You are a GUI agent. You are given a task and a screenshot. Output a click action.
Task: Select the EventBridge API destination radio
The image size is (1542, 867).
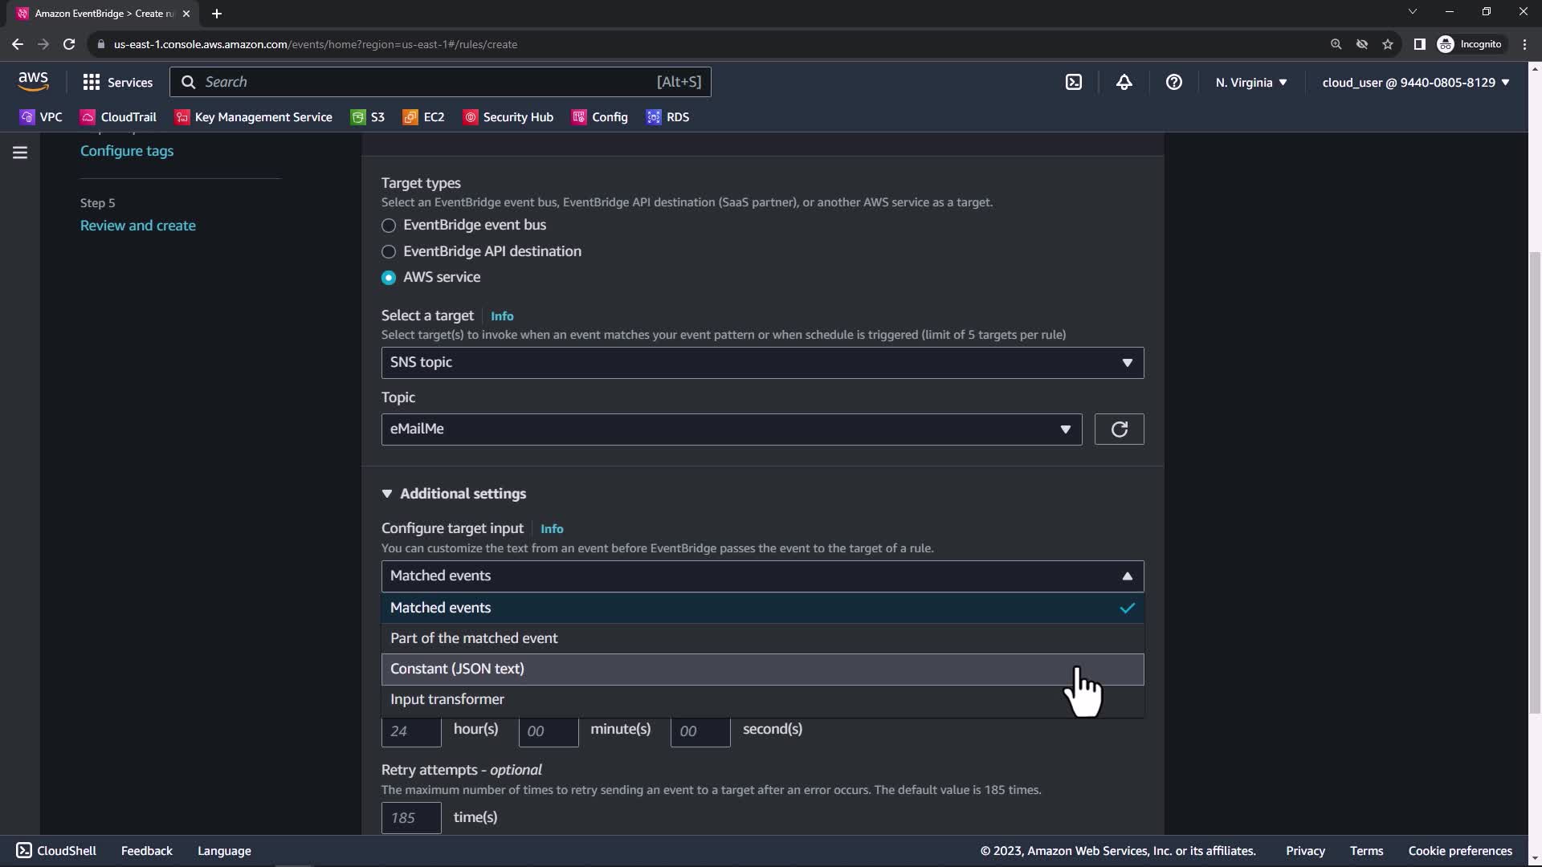coord(389,252)
